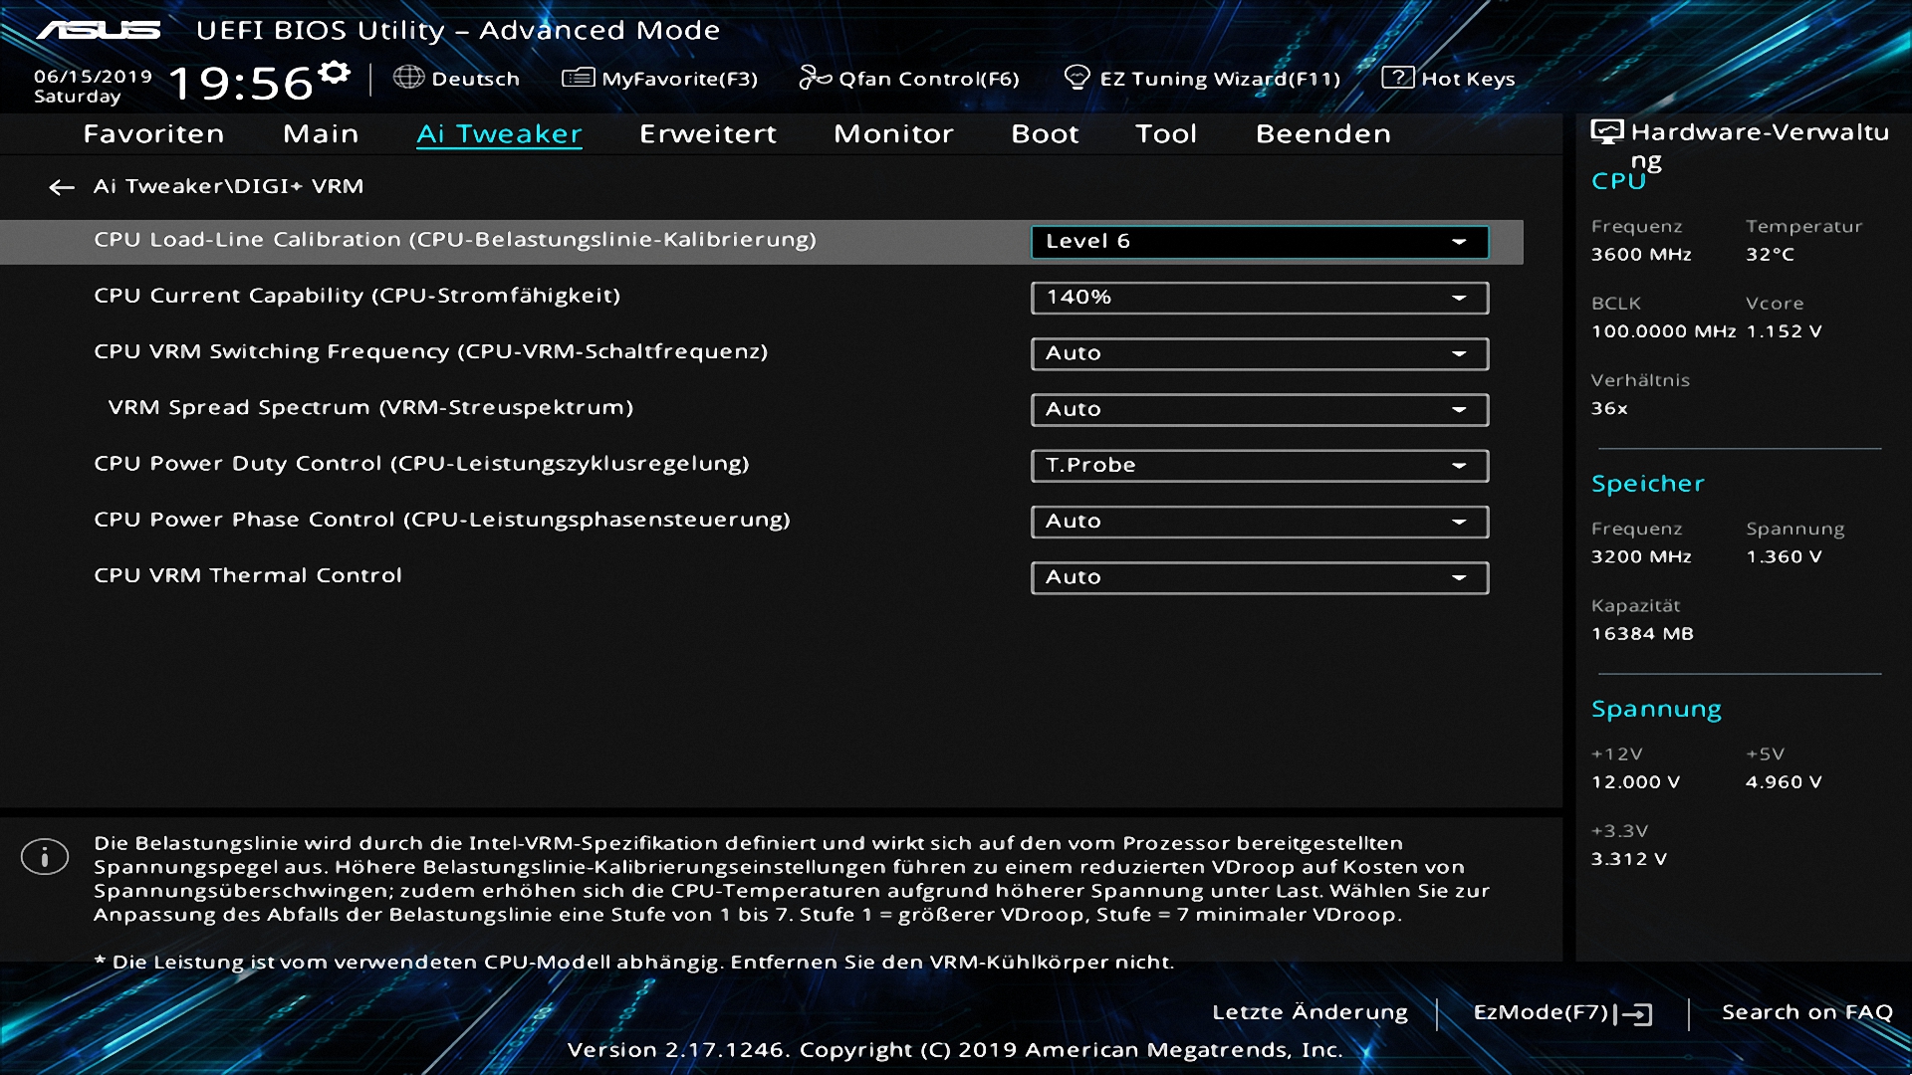Click the info icon beside the help text
This screenshot has width=1912, height=1075.
coord(45,857)
